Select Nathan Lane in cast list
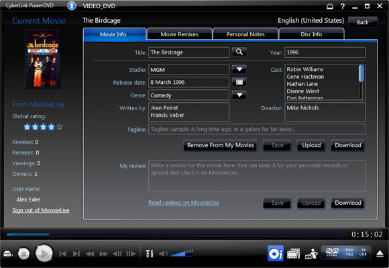This screenshot has width=389, height=268. (302, 84)
